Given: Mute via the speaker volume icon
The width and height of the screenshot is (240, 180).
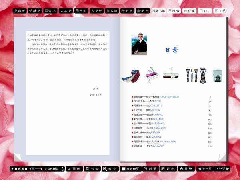Looking at the screenshot, I should [x=32, y=169].
